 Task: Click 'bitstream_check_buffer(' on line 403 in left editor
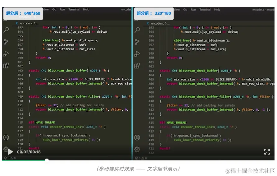pyautogui.click(x=68, y=71)
